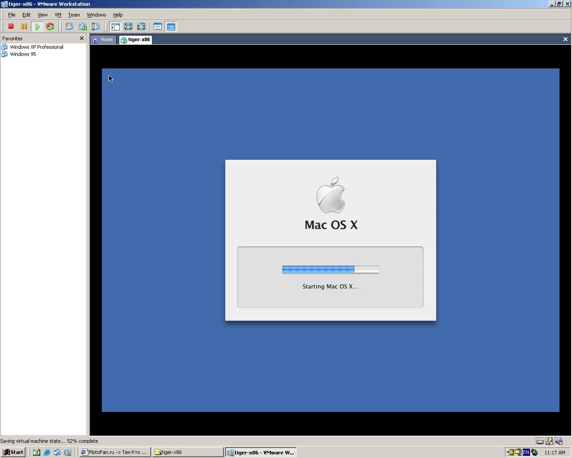Switch to tiger-x86 folder taskbar button
Viewport: 572px width, 458px height.
point(188,452)
